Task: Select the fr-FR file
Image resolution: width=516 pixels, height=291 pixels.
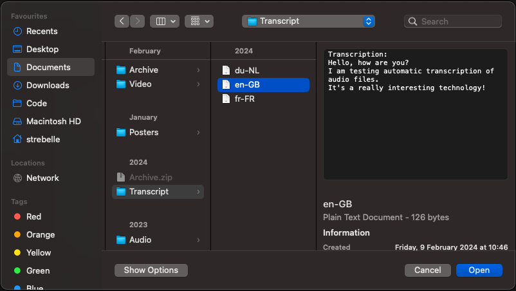Action: tap(263, 99)
